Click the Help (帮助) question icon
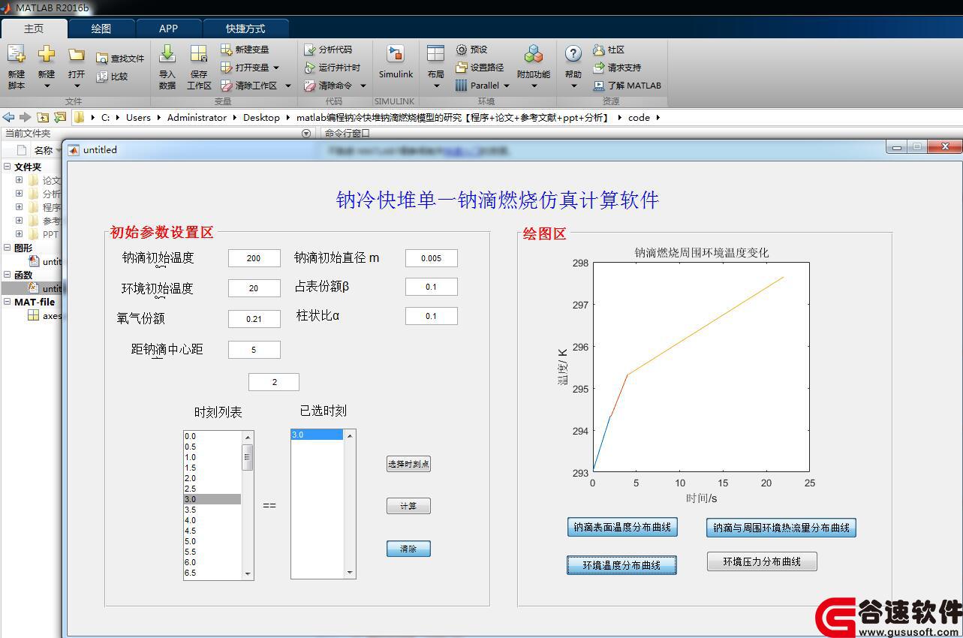 [x=573, y=54]
